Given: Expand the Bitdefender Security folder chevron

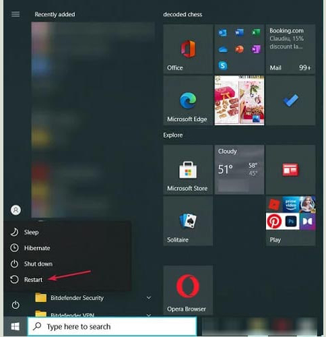Looking at the screenshot, I should pyautogui.click(x=149, y=298).
